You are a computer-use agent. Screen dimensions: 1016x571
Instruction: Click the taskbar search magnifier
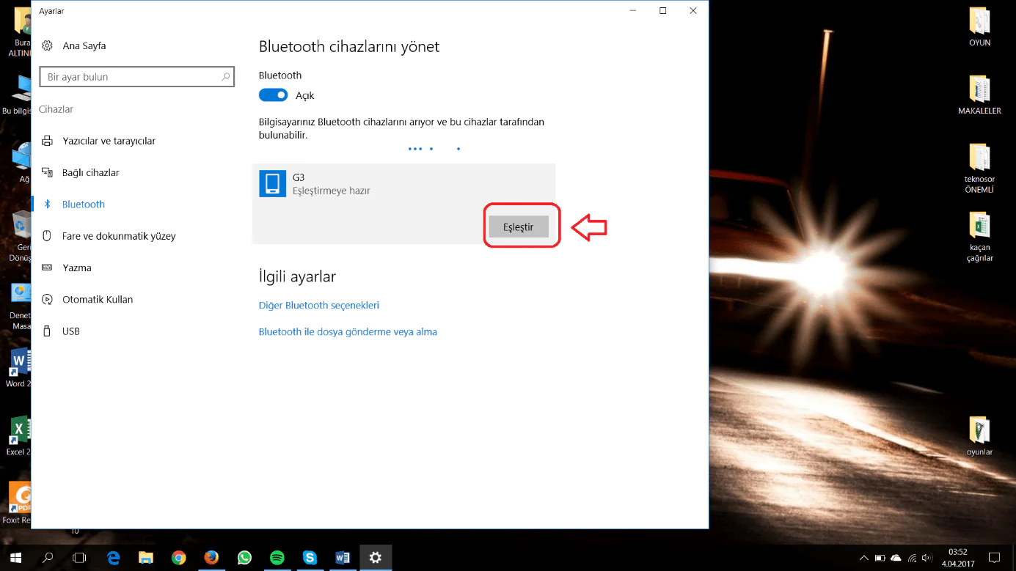pos(48,558)
